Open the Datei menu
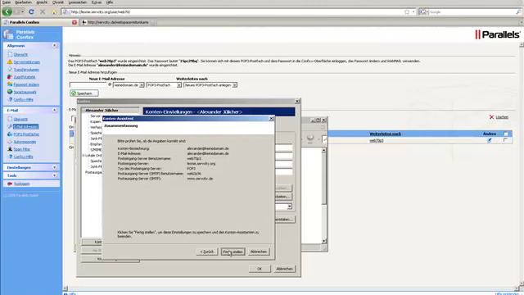The image size is (524, 295). click(x=6, y=2)
